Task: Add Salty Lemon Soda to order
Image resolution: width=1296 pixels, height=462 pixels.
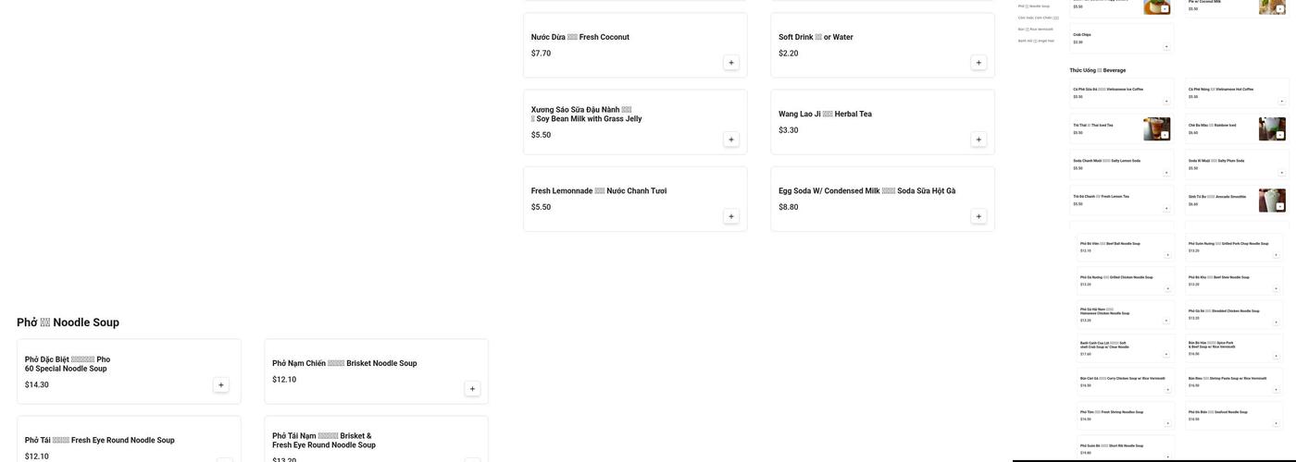Action: click(x=1166, y=173)
